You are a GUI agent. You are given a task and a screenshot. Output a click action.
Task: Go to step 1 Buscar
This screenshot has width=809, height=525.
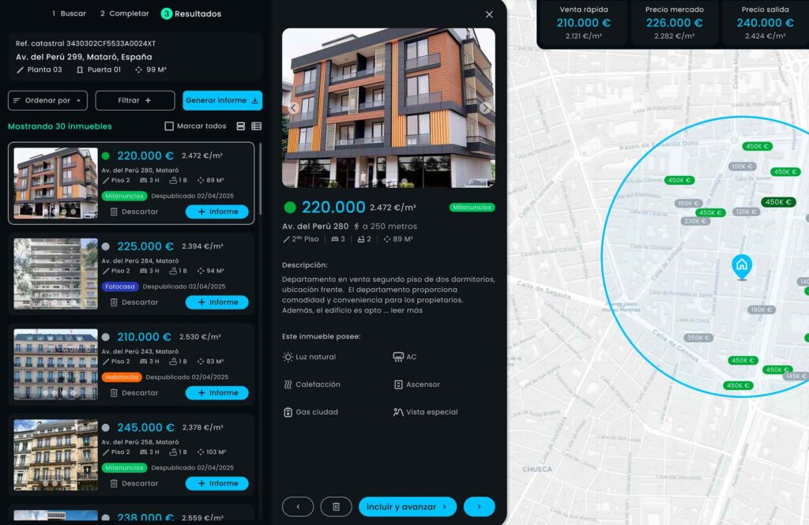(x=69, y=13)
